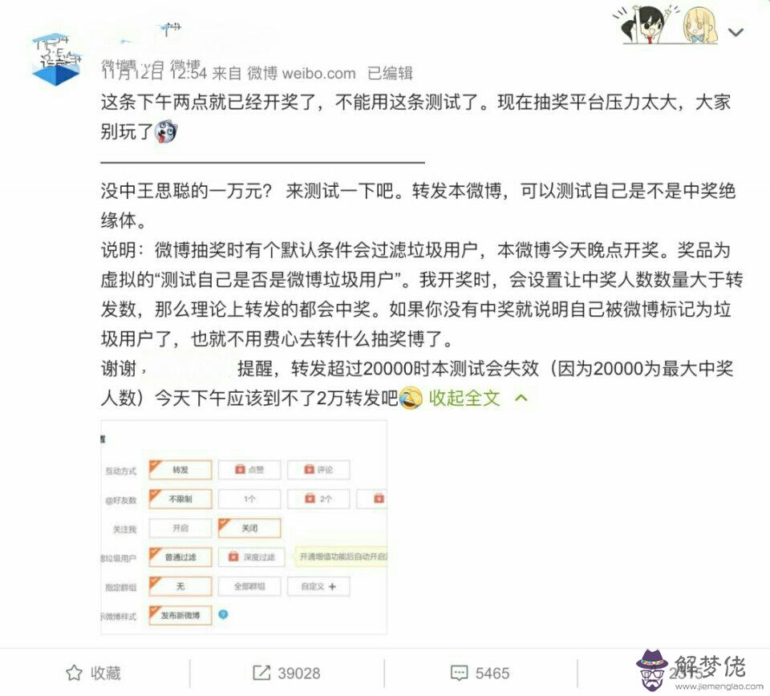Click the blue cube profile avatar
770x696 pixels.
point(55,60)
